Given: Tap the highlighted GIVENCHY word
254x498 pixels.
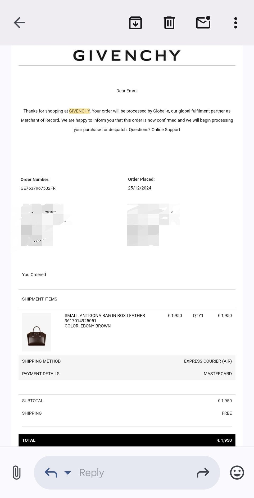Looking at the screenshot, I should click(x=79, y=111).
